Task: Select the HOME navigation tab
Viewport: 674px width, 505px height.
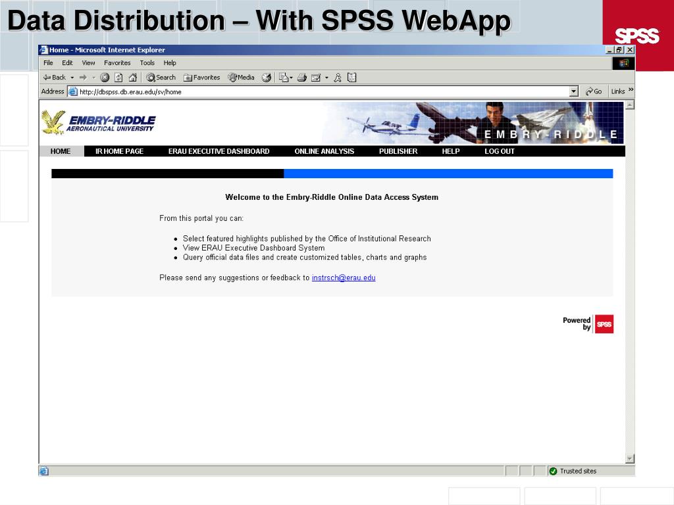Action: (x=61, y=151)
